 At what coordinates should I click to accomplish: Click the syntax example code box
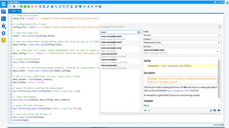(182, 66)
